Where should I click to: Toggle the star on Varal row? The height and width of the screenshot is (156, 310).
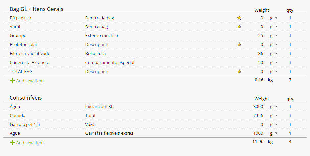click(239, 26)
